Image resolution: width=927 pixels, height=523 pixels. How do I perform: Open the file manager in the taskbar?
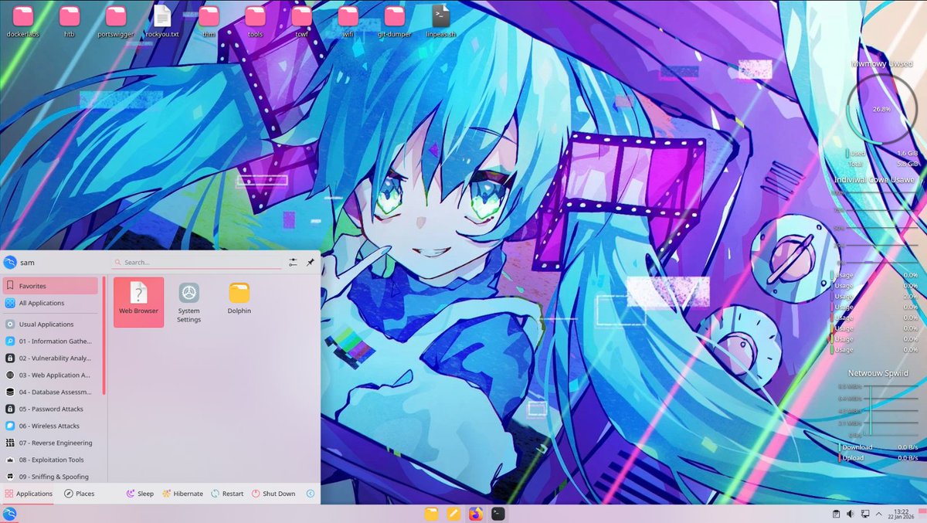point(431,514)
